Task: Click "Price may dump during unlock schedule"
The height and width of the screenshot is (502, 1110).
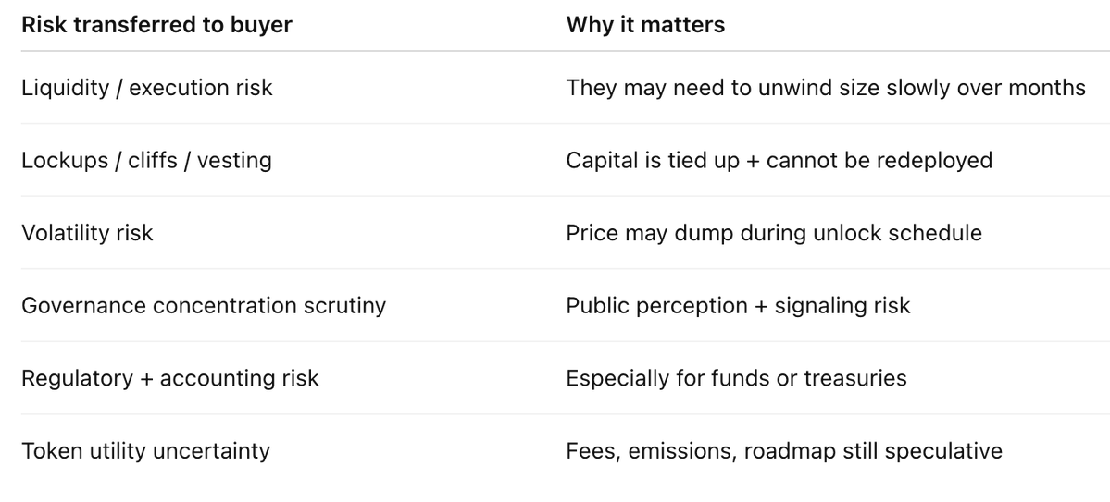Action: click(x=773, y=232)
